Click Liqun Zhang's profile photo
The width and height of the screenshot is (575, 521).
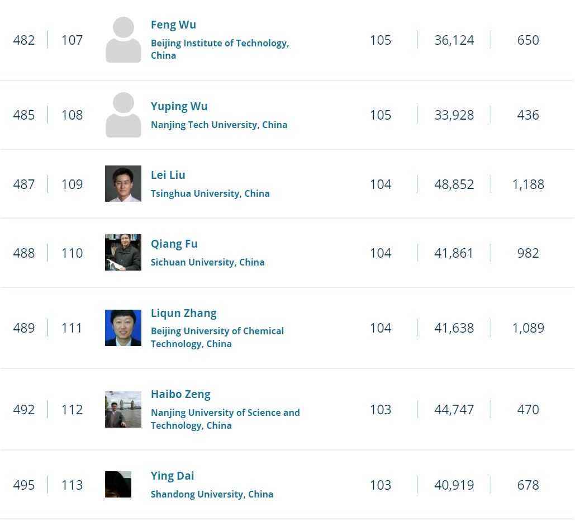(123, 328)
